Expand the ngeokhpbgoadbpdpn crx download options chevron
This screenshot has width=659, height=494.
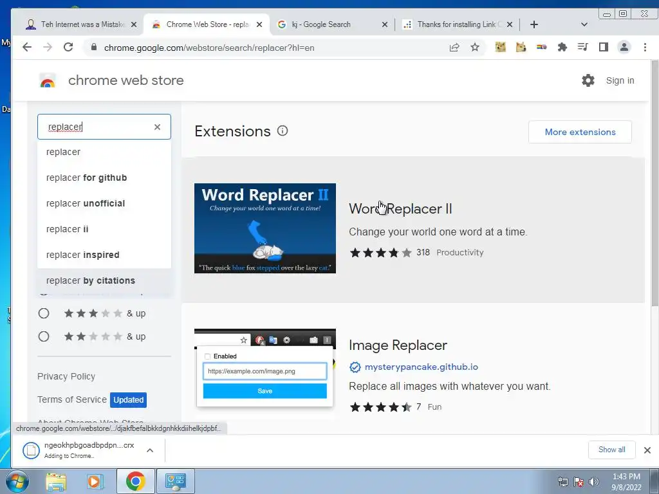point(149,450)
